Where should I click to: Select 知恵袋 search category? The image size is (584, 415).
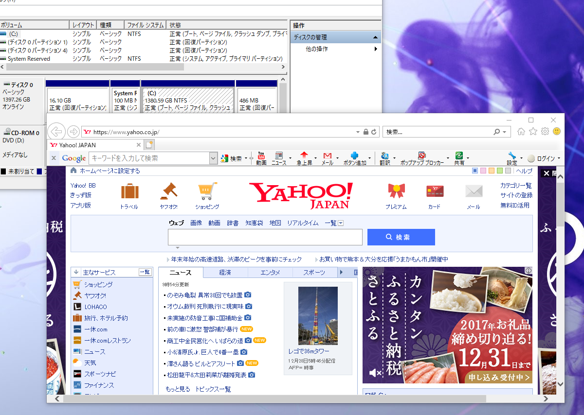coord(254,223)
